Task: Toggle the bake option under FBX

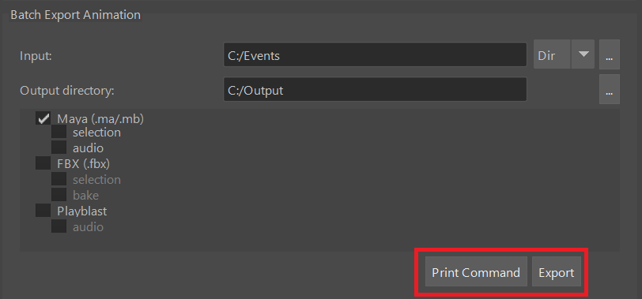Action: click(59, 194)
